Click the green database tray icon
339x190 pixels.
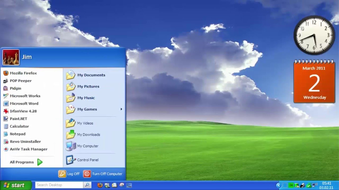pyautogui.click(x=297, y=186)
